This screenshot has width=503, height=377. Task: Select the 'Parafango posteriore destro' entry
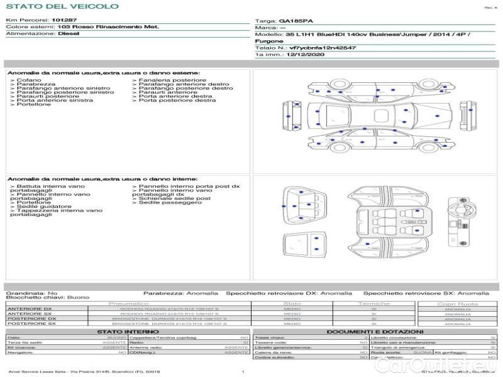(x=185, y=88)
